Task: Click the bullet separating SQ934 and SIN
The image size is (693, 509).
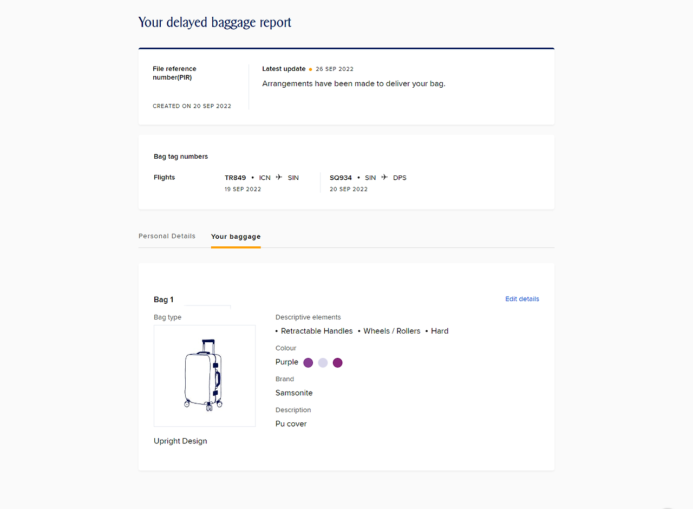Action: (359, 178)
